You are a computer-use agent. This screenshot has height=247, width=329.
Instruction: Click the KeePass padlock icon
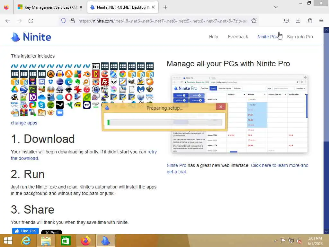pyautogui.click(x=96, y=90)
